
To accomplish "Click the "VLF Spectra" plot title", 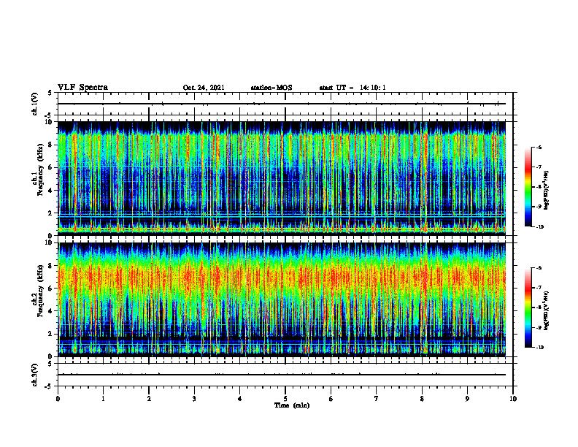I will tap(82, 88).
